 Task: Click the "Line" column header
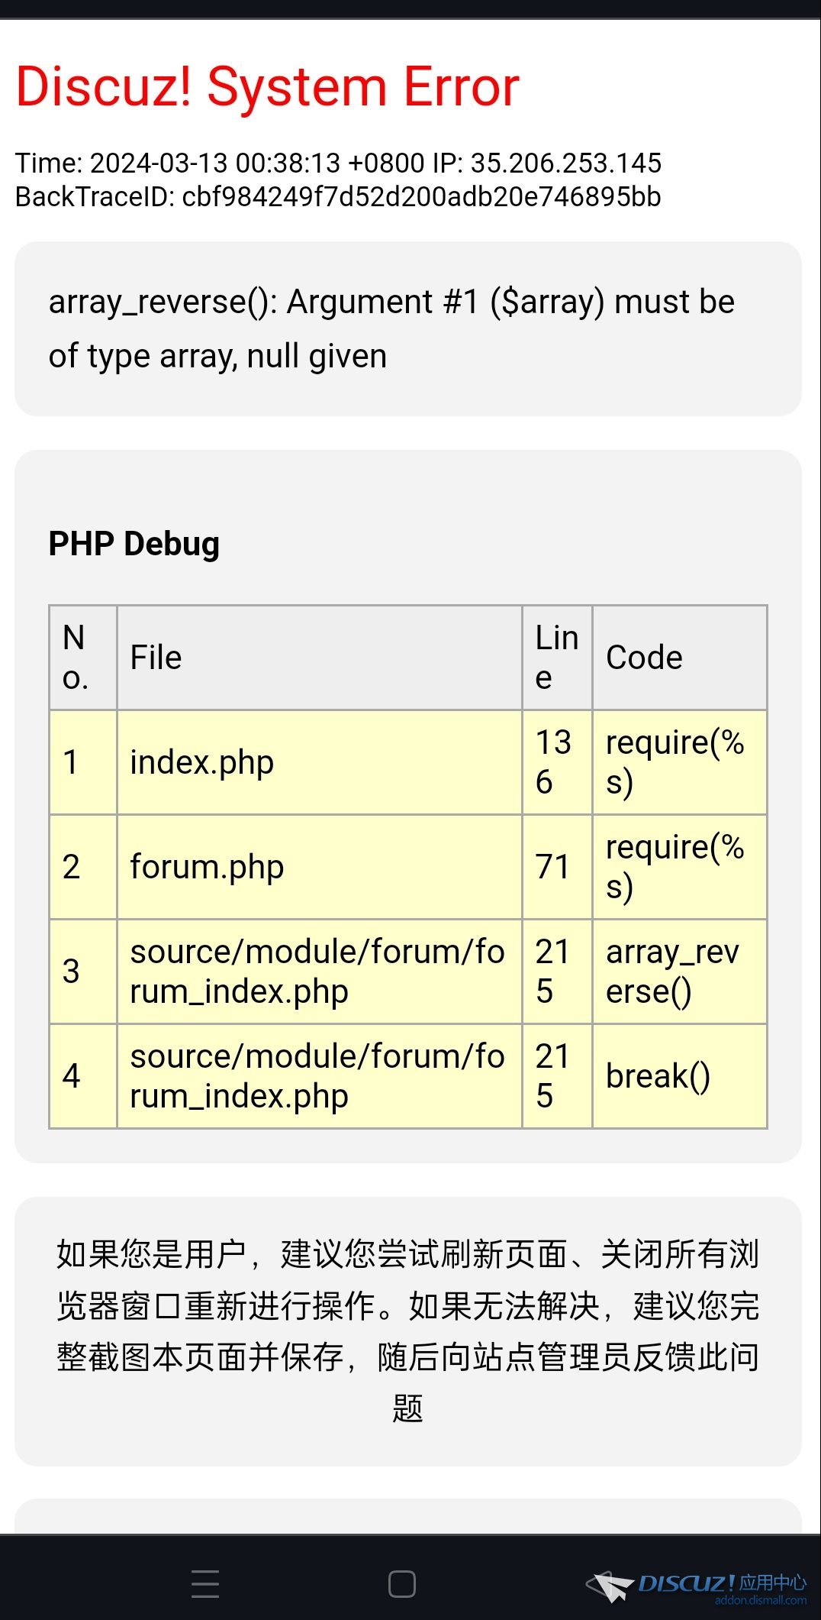tap(557, 658)
